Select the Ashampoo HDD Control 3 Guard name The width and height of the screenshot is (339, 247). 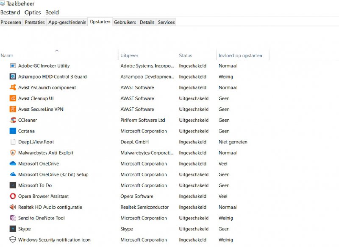coord(52,76)
